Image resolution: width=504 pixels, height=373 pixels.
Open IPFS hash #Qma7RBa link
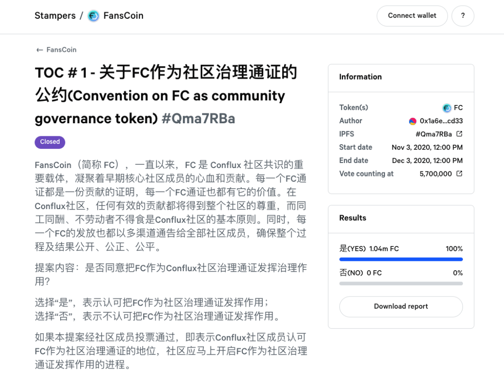(434, 134)
